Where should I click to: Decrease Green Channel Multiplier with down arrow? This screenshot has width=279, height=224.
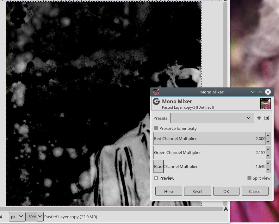point(268,156)
